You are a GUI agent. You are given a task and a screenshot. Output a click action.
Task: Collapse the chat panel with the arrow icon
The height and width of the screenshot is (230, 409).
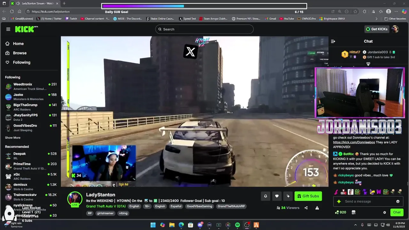coord(333,41)
